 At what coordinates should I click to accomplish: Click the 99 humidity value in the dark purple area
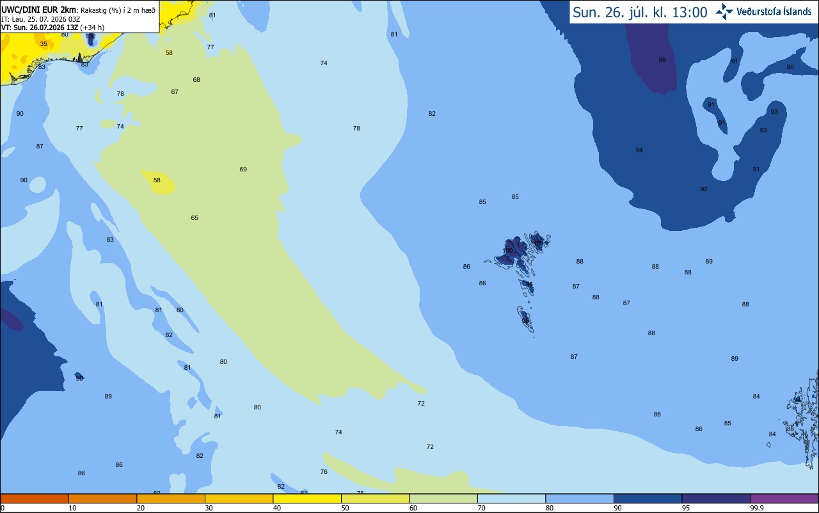[662, 59]
